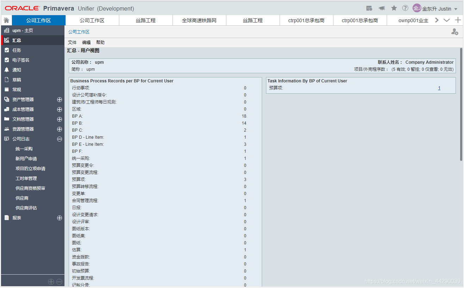Click the BP E - Line Item label
The image size is (464, 288).
point(88,144)
